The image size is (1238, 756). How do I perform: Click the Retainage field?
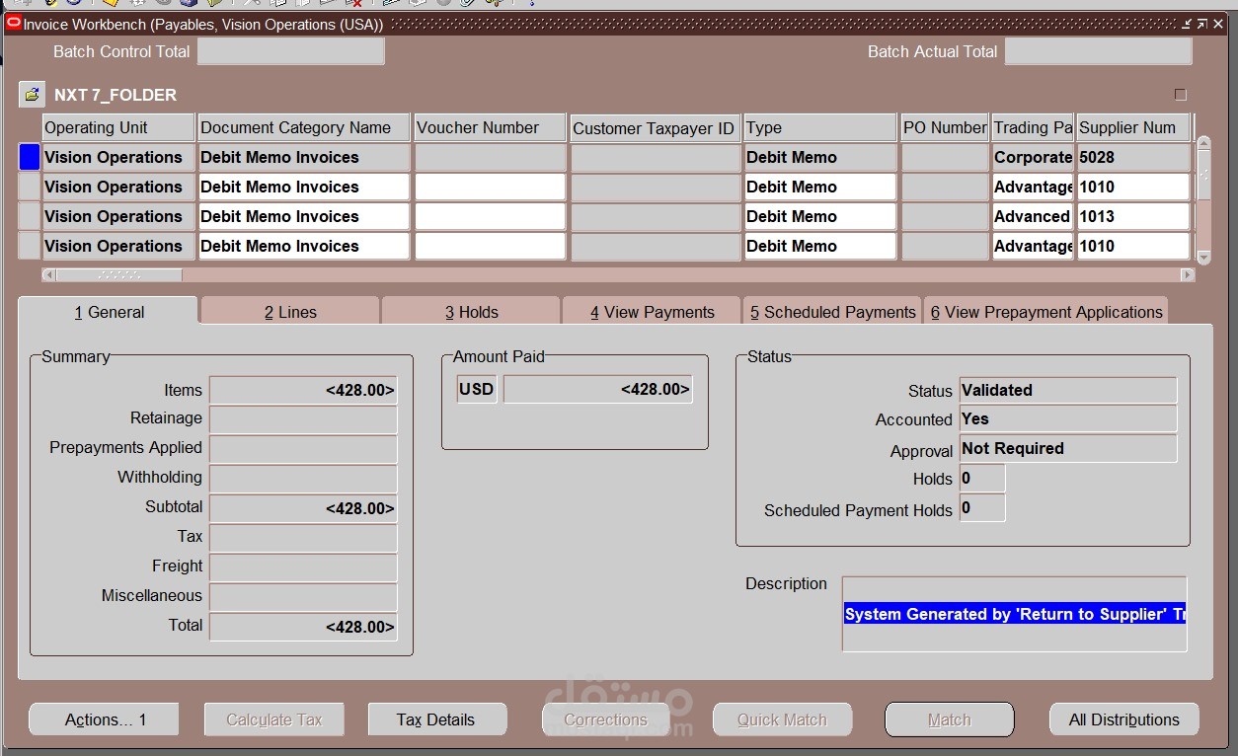click(x=303, y=419)
